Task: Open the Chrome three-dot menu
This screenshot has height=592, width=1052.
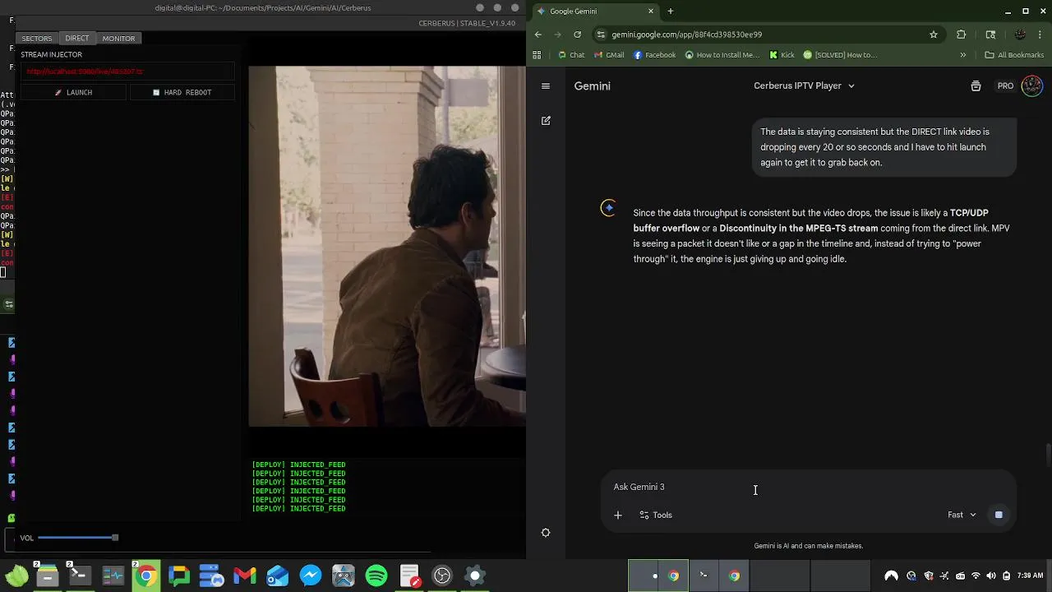Action: [x=1040, y=35]
